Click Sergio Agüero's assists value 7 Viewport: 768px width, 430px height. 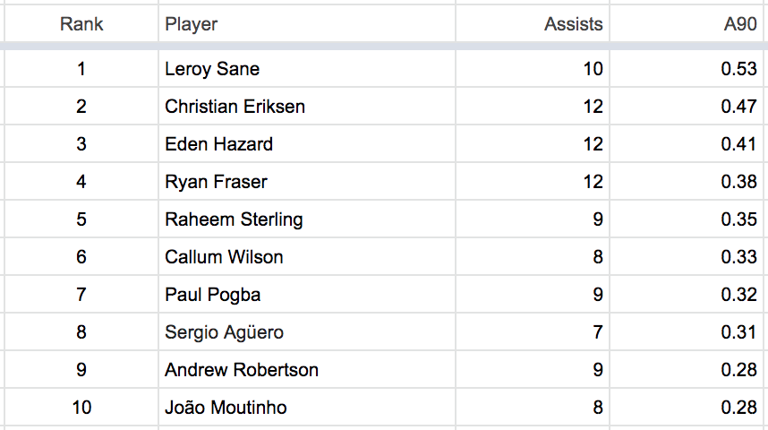point(597,332)
